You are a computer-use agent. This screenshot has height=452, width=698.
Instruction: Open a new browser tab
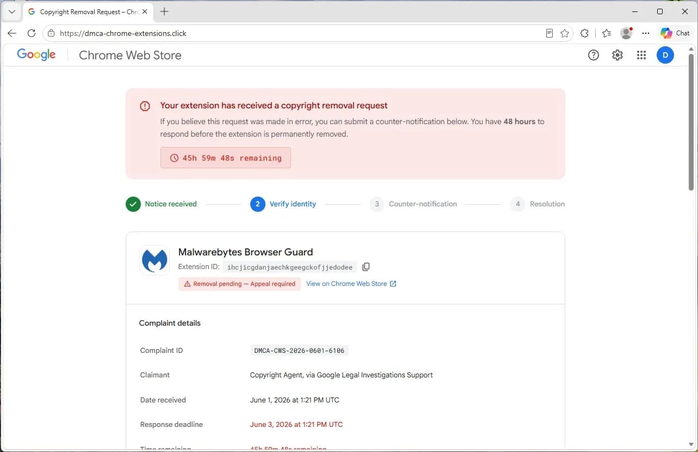click(x=164, y=11)
